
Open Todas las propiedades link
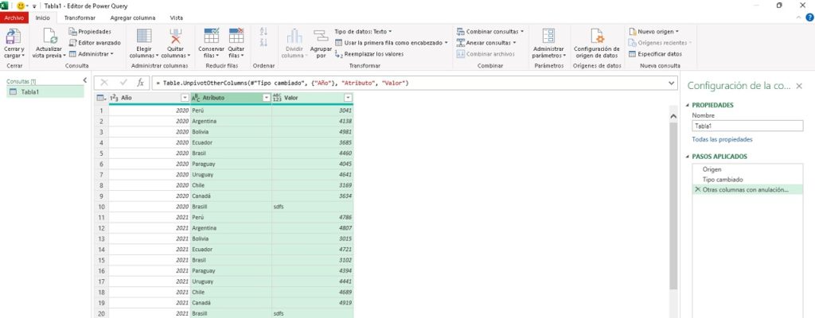(x=722, y=139)
